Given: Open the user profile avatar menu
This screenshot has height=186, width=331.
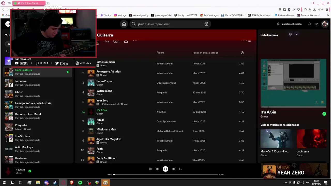Looking at the screenshot, I should click(x=325, y=24).
